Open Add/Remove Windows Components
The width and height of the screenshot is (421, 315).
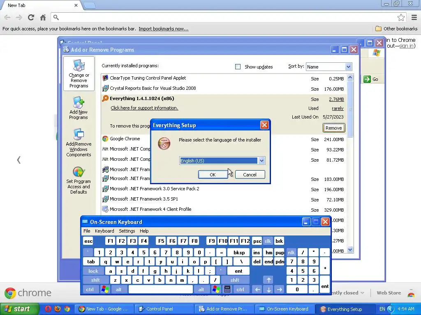79,142
